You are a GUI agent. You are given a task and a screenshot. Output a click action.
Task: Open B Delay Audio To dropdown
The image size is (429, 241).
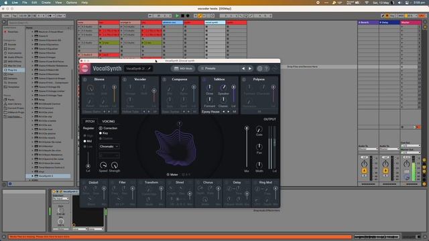(389, 149)
